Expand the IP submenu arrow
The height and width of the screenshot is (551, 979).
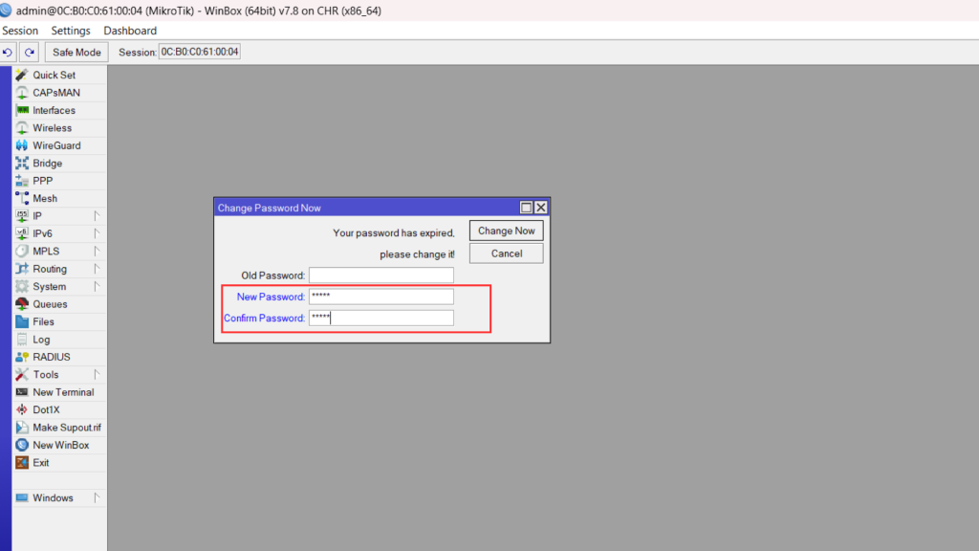pyautogui.click(x=97, y=216)
